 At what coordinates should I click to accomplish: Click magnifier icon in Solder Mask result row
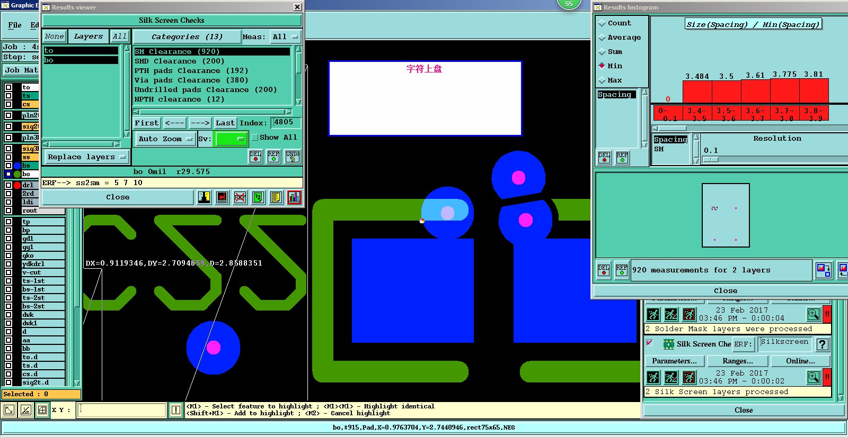click(x=814, y=314)
